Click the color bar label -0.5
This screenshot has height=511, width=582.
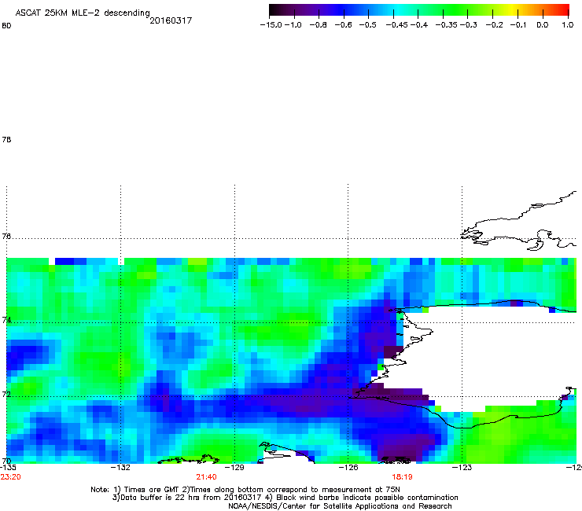coord(367,25)
